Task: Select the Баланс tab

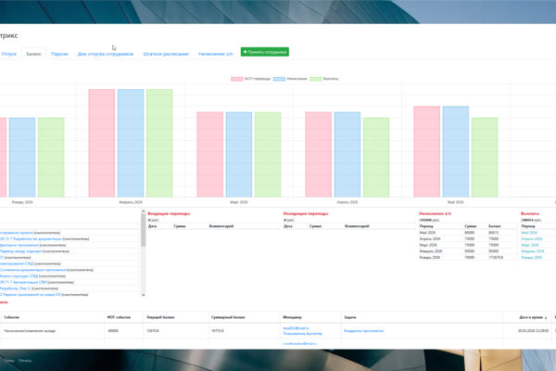Action: point(33,54)
